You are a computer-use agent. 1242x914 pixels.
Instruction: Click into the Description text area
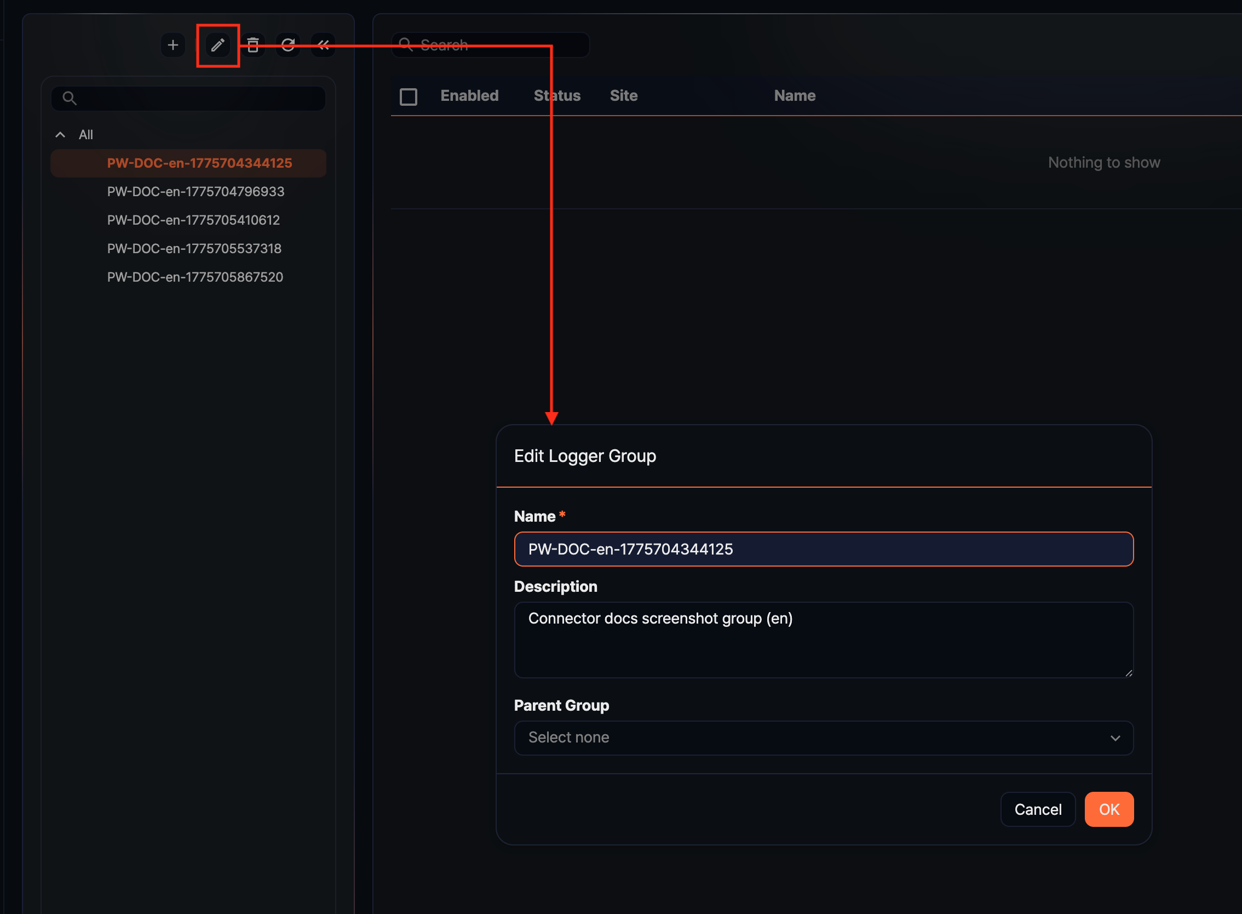pyautogui.click(x=823, y=639)
